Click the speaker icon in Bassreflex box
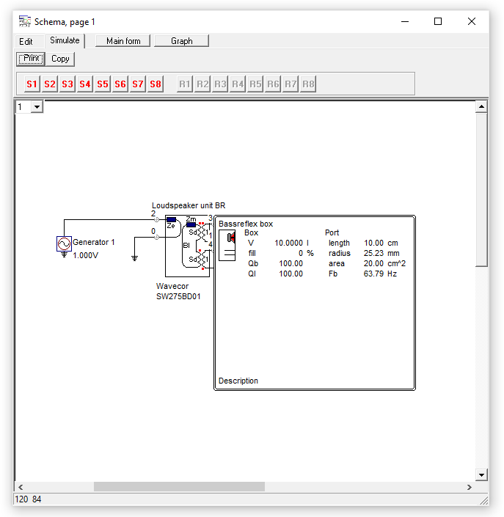 [230, 239]
